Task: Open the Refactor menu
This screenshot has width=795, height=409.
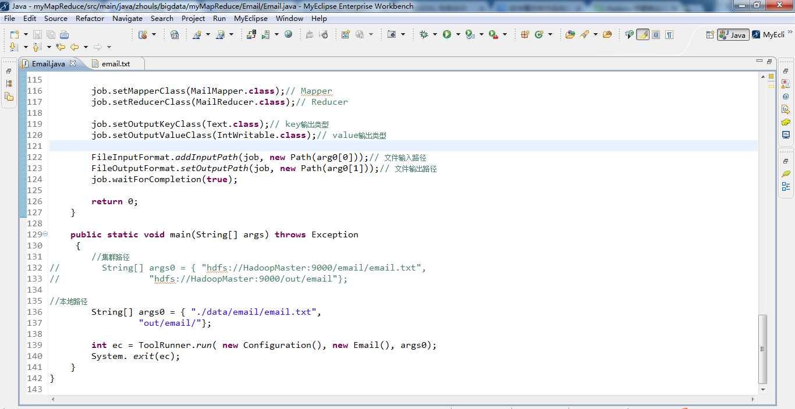Action: [90, 18]
